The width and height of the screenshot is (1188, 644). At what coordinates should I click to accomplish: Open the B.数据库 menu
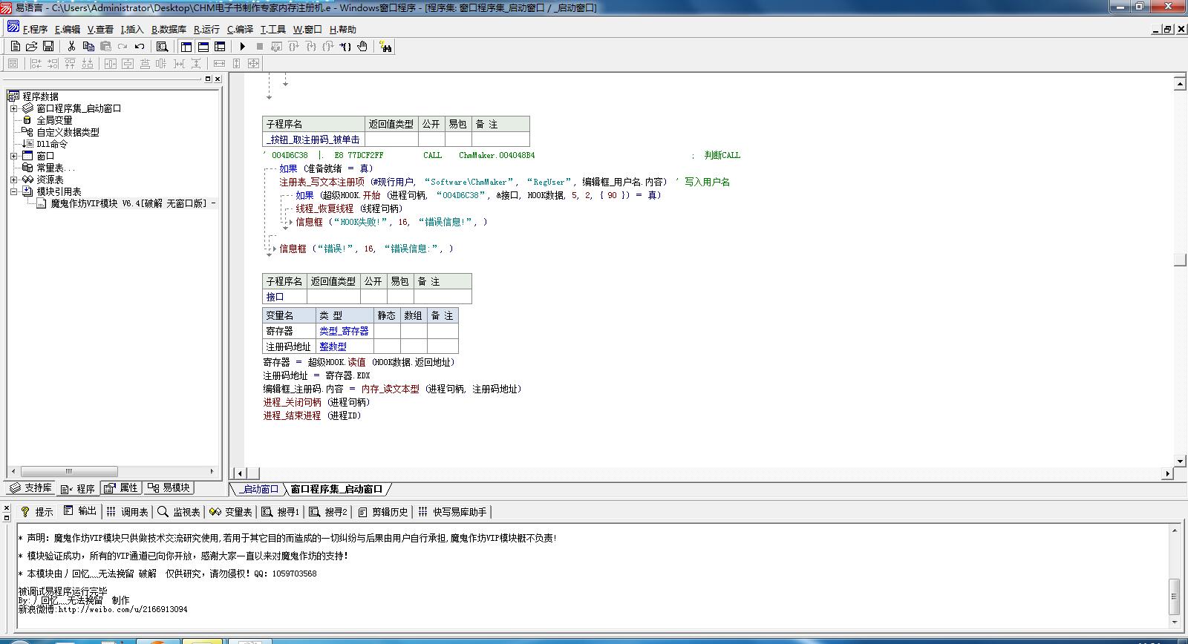tap(169, 30)
